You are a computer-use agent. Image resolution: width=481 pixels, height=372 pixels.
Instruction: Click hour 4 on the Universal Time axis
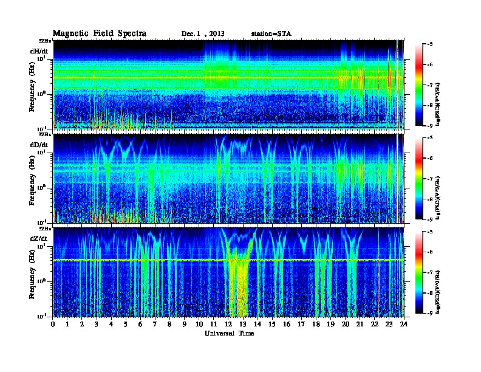coord(111,324)
